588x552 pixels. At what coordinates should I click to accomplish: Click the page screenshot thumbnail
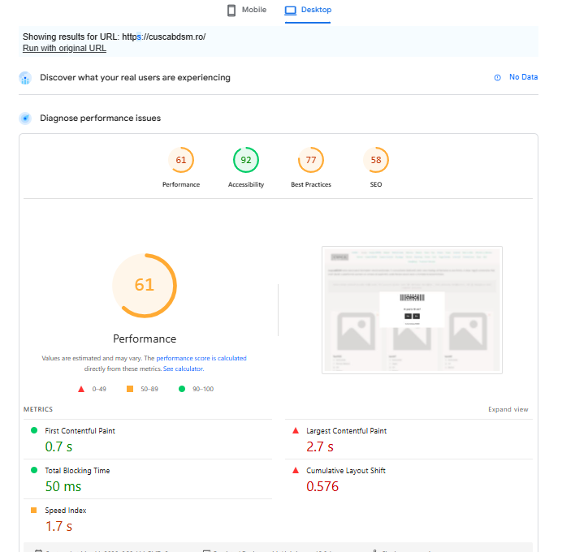coord(412,310)
